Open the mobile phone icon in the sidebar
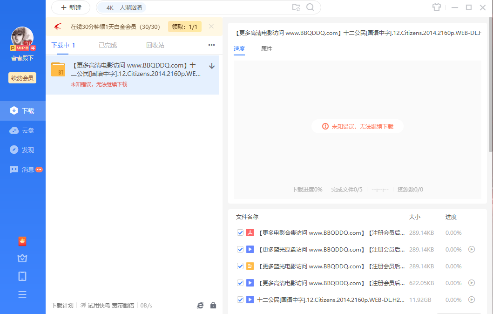The image size is (493, 314). (22, 276)
